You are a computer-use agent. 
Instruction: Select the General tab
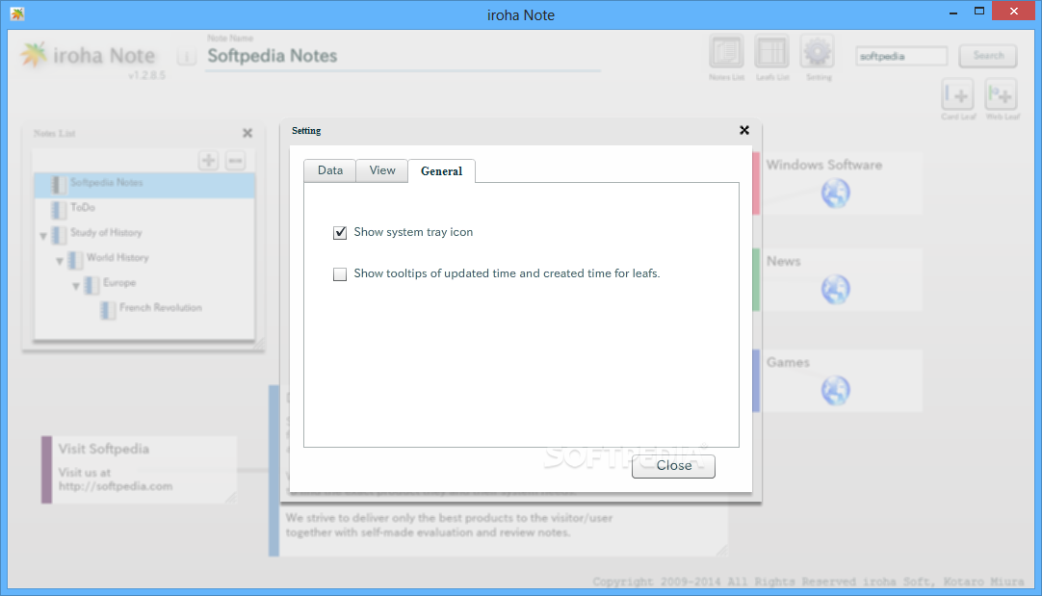click(x=441, y=171)
